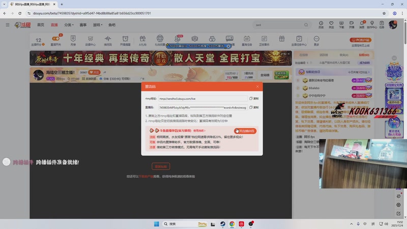
Task: Open AI礼物 gift icon
Action: click(142, 41)
